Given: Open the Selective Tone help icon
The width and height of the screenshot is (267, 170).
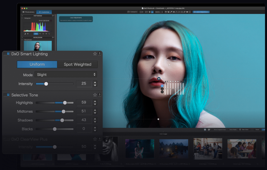Looking at the screenshot, I should (99, 95).
